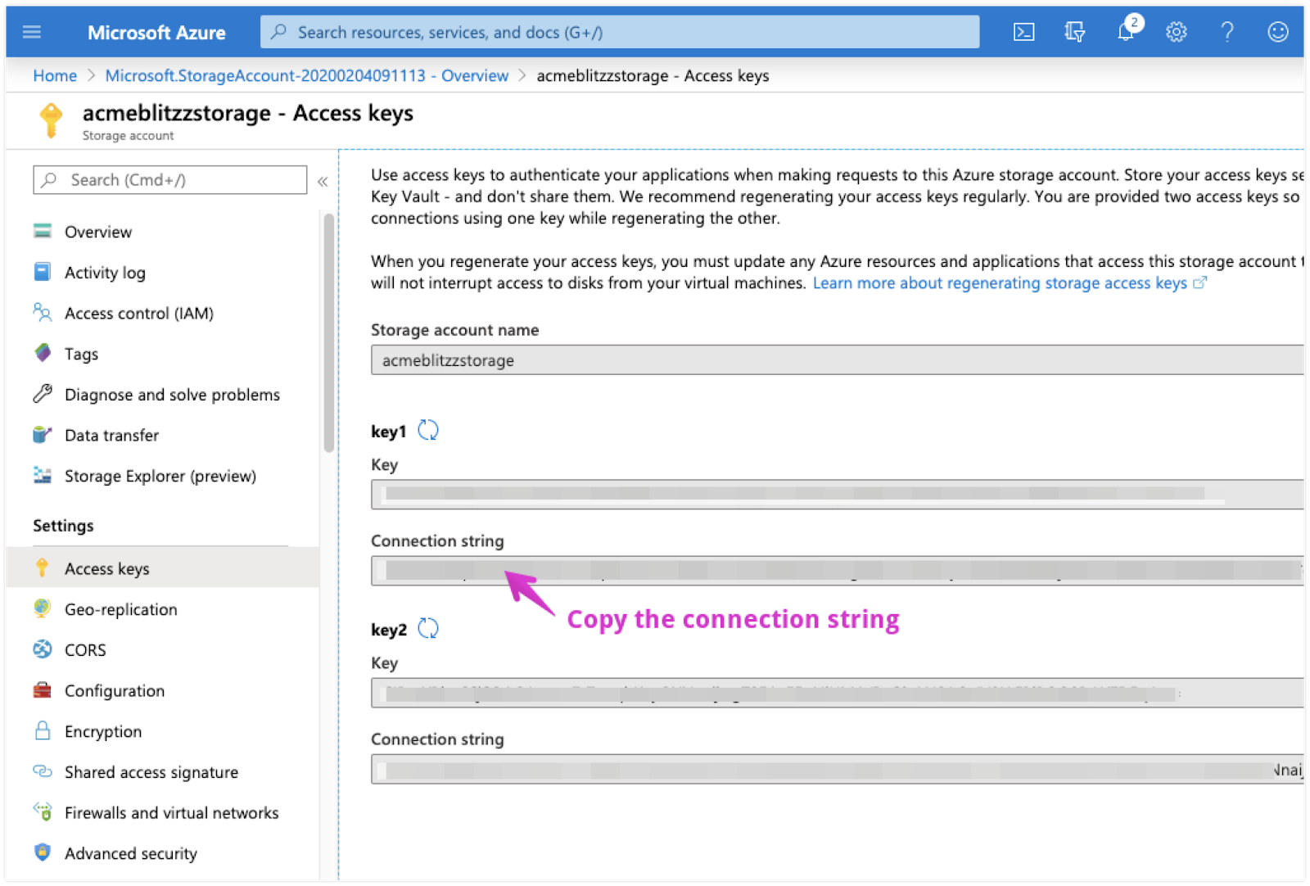This screenshot has height=886, width=1310.
Task: Click the Diagnose and solve problems wrench icon
Action: click(x=43, y=394)
